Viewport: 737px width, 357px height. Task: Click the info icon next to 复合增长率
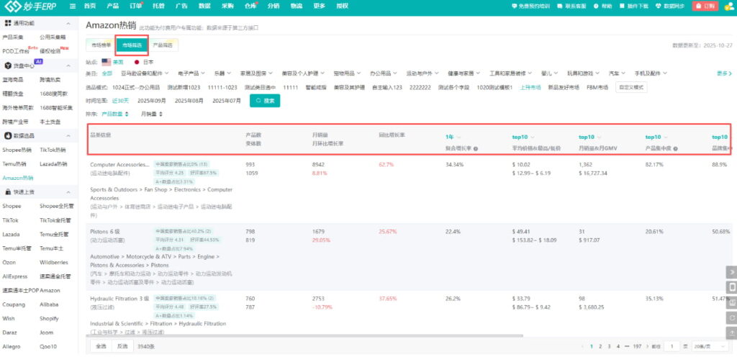(476, 149)
